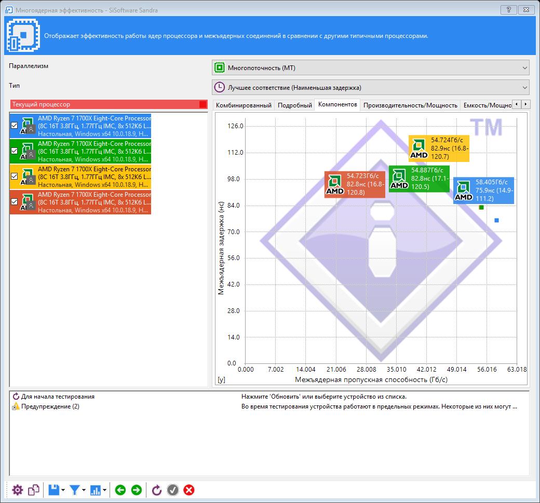540x503 pixels.
Task: Click the blue AMD 58.405 data label
Action: [483, 191]
